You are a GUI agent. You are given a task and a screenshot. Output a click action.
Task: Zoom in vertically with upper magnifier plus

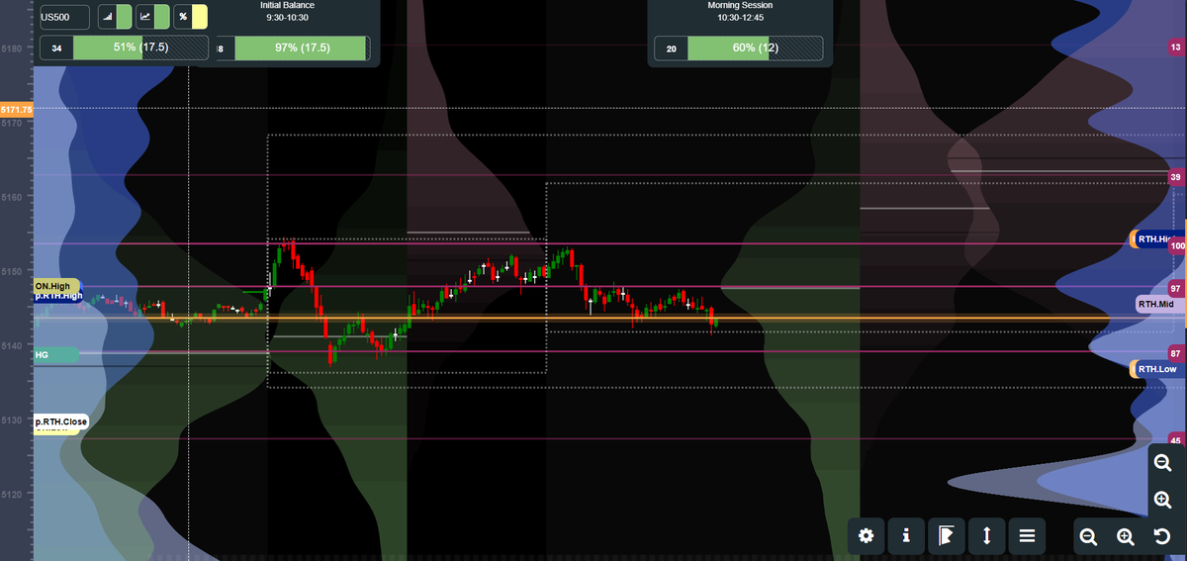pyautogui.click(x=1162, y=499)
